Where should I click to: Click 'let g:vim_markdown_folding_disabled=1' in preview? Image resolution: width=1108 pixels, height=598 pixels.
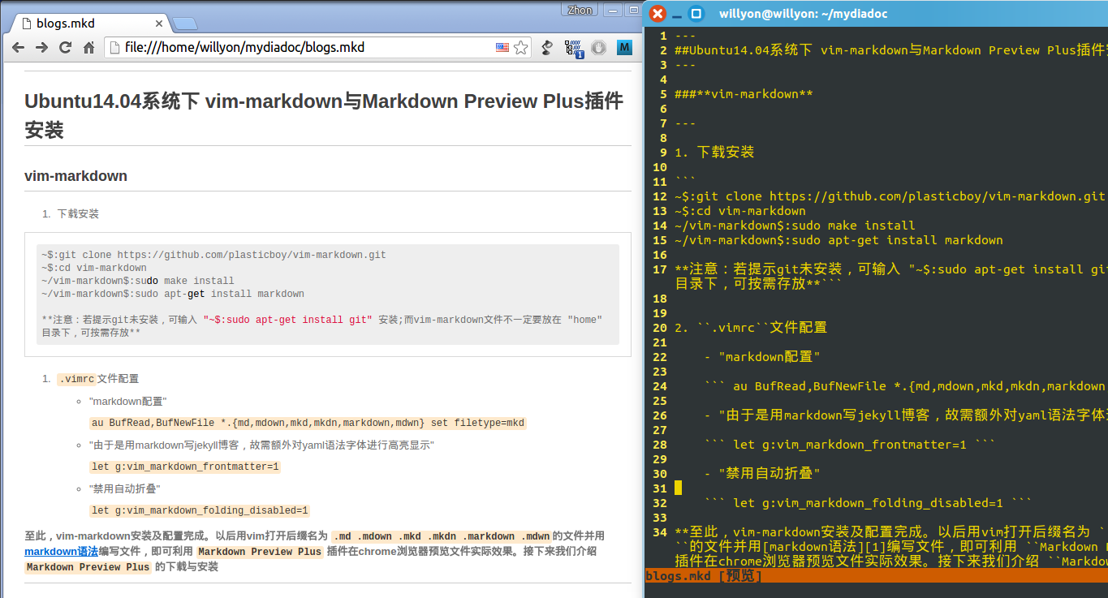coord(200,510)
